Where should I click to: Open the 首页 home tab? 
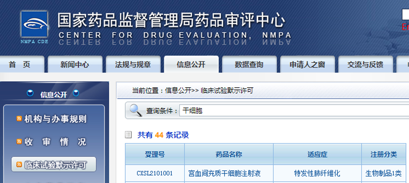pos(20,65)
